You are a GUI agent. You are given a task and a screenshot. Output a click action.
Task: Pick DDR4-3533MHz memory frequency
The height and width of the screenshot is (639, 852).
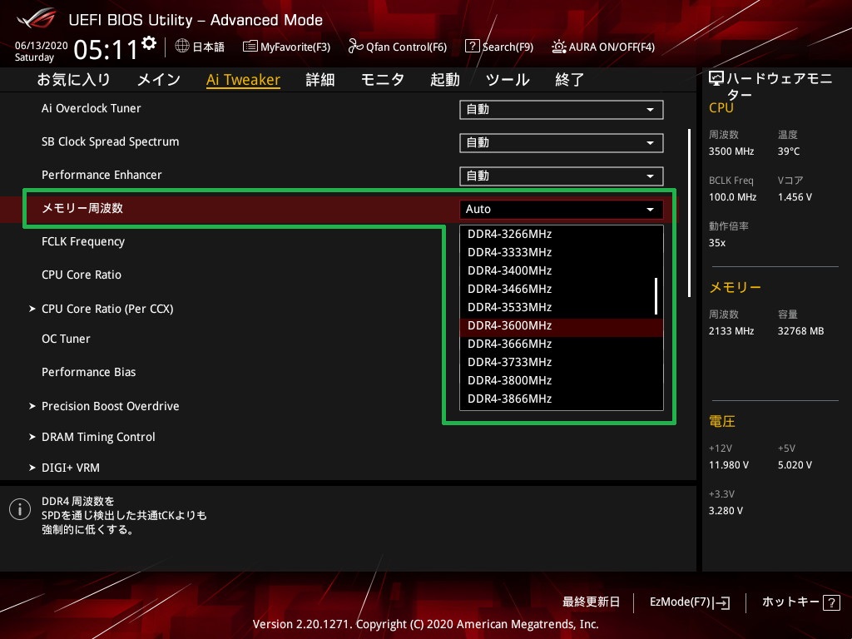(562, 308)
